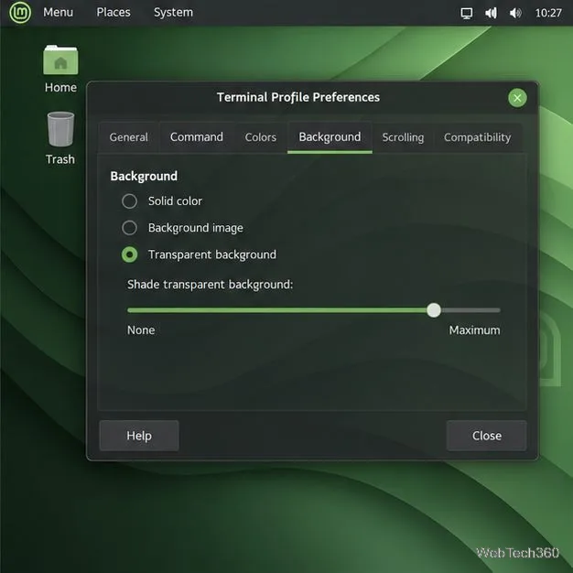Image resolution: width=573 pixels, height=573 pixels.
Task: Select the Background tab
Action: (330, 137)
